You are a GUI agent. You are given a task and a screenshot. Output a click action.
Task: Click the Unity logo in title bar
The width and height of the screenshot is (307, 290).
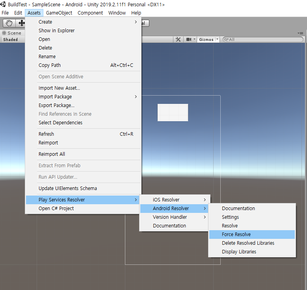point(3,4)
